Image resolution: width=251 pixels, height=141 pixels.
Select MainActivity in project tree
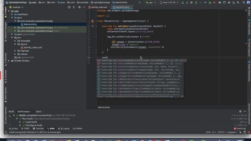click(x=30, y=24)
